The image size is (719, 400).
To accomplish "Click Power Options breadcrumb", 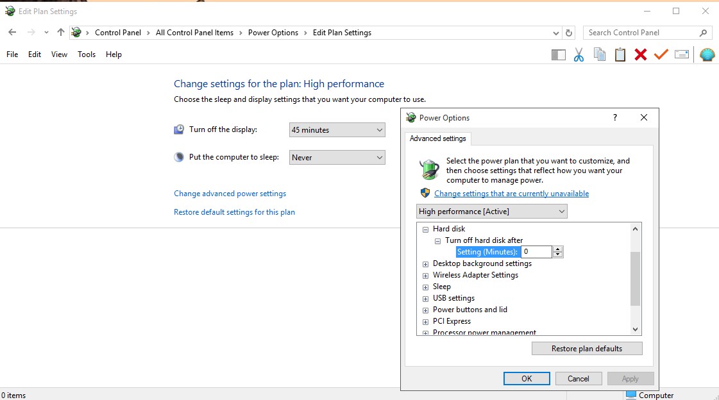I will (x=273, y=33).
